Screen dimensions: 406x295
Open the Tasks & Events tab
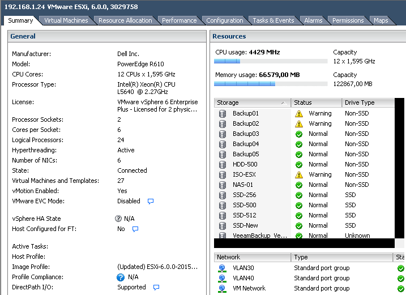(x=273, y=20)
